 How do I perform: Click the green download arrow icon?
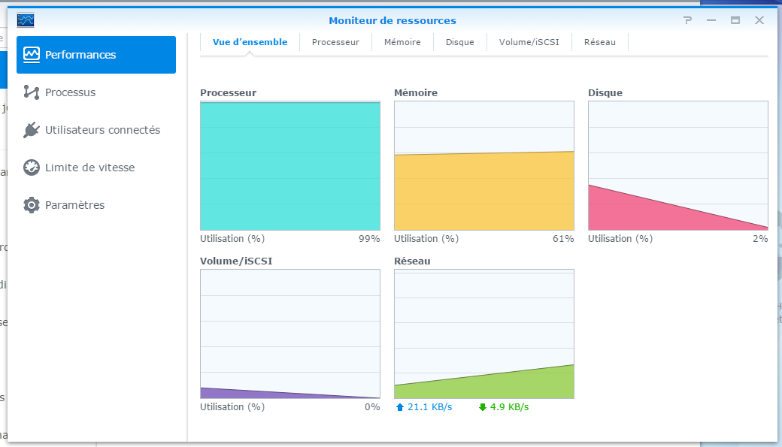483,407
